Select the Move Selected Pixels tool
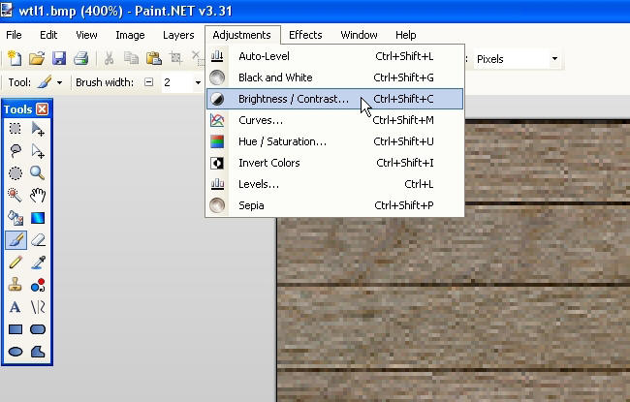 click(x=38, y=129)
